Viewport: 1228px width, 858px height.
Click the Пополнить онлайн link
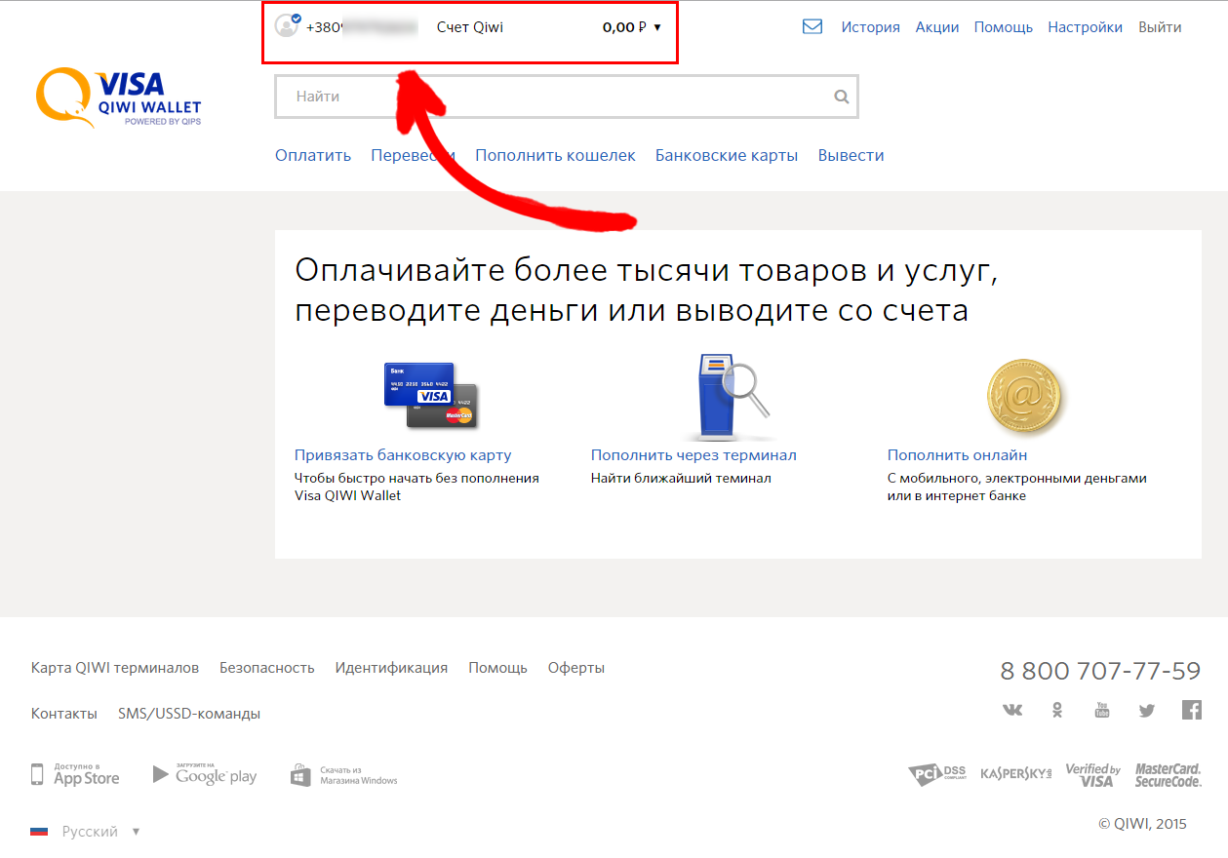click(x=957, y=455)
